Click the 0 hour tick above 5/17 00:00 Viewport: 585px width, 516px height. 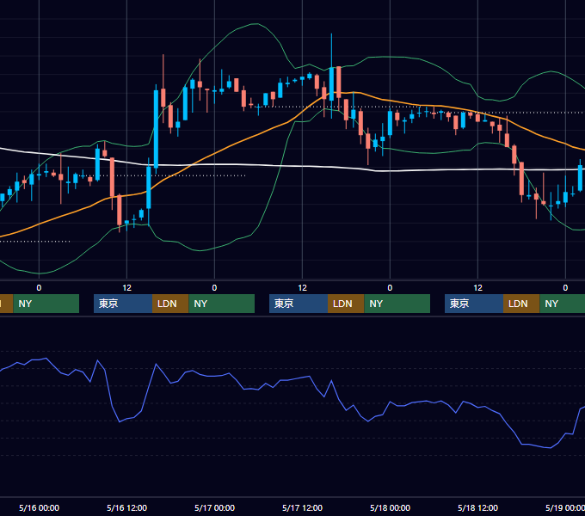pyautogui.click(x=214, y=288)
